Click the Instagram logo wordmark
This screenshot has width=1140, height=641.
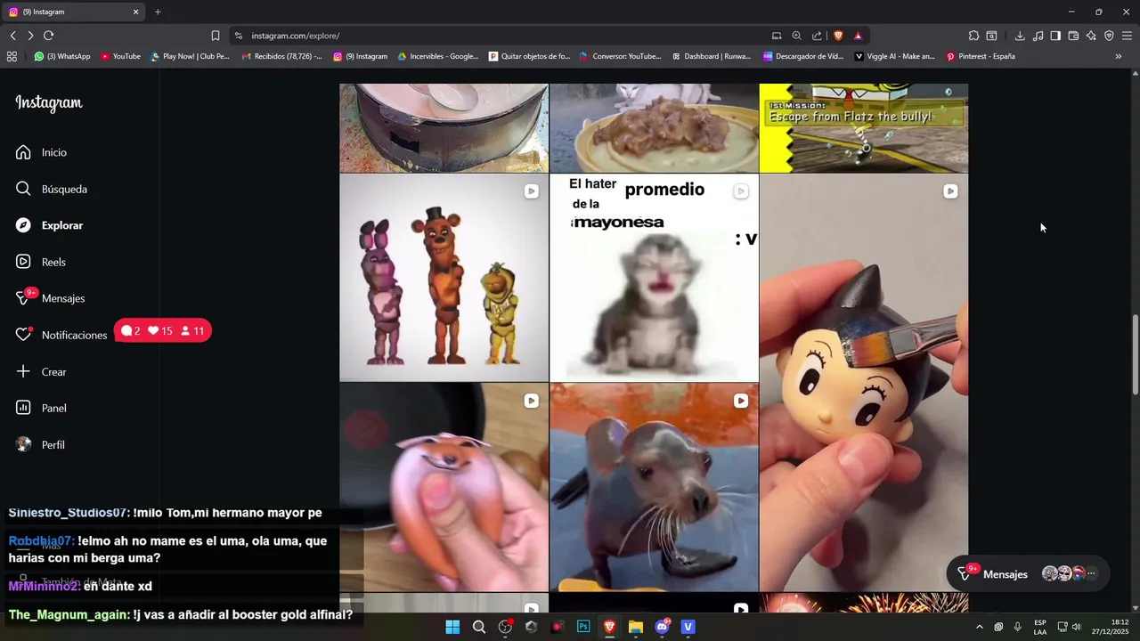(x=49, y=103)
